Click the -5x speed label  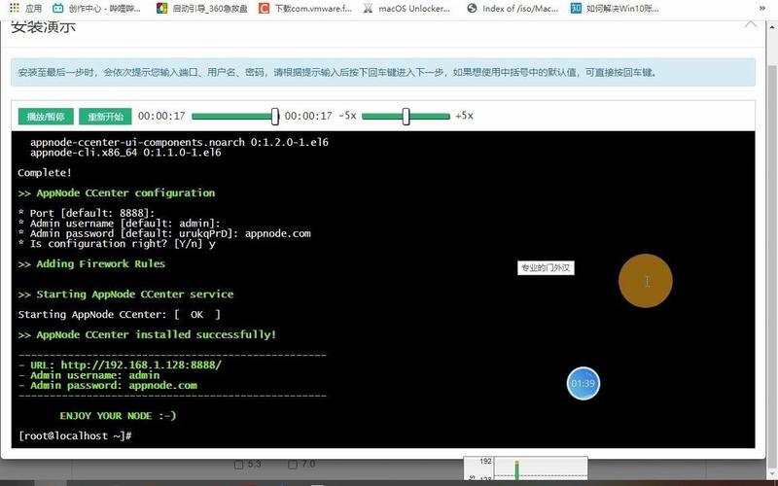coord(347,116)
